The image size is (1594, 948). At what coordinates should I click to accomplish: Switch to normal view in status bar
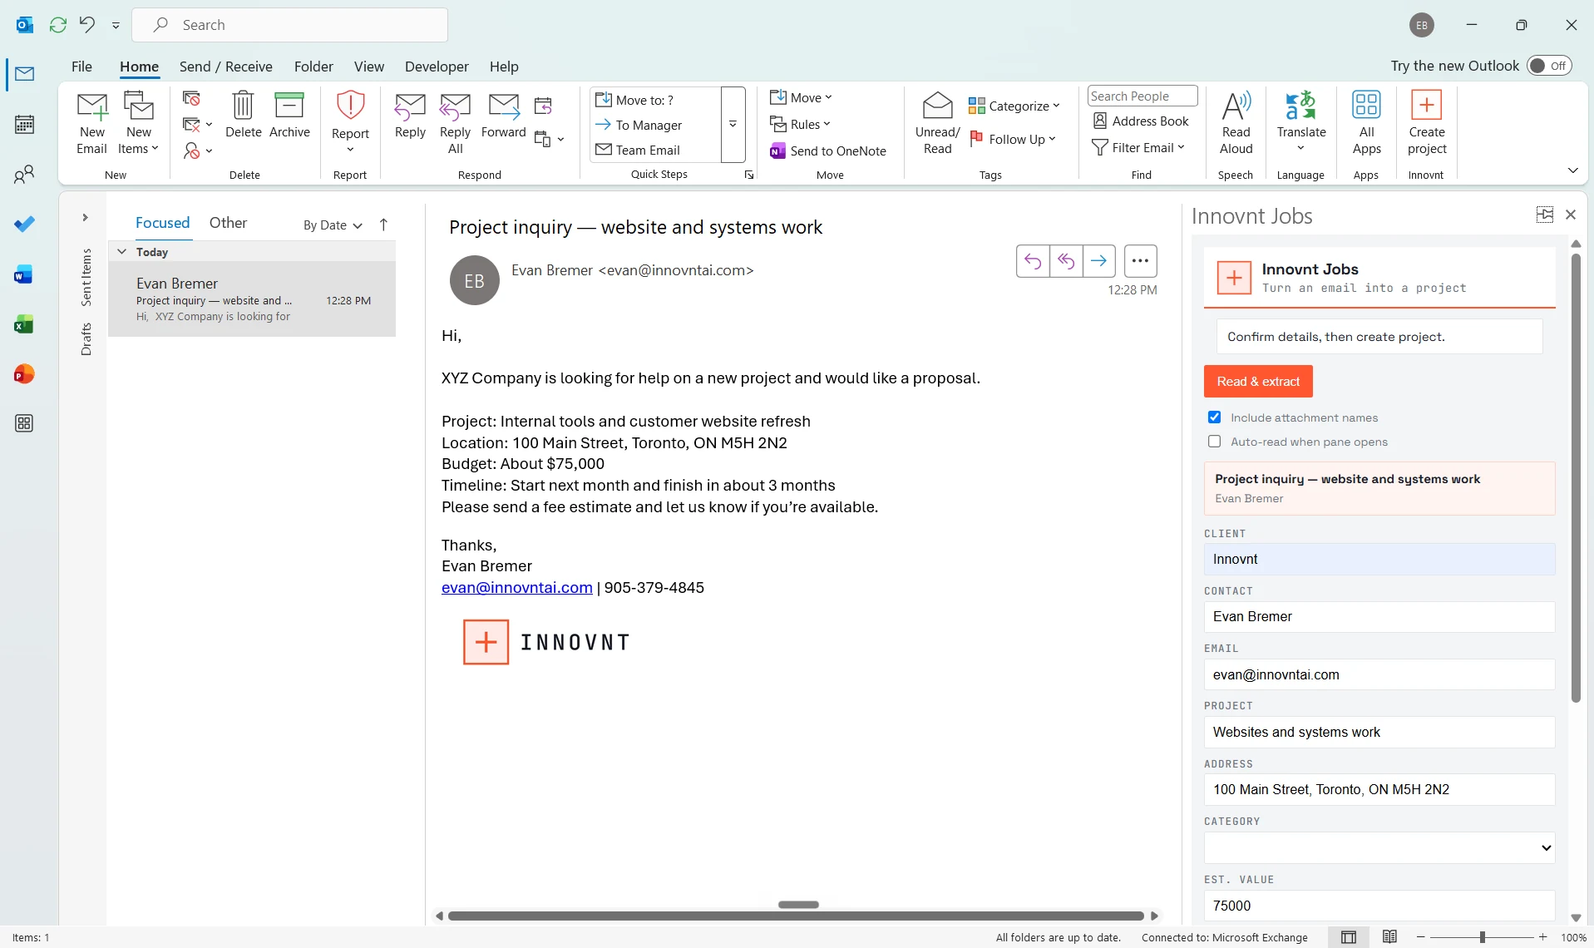tap(1349, 937)
